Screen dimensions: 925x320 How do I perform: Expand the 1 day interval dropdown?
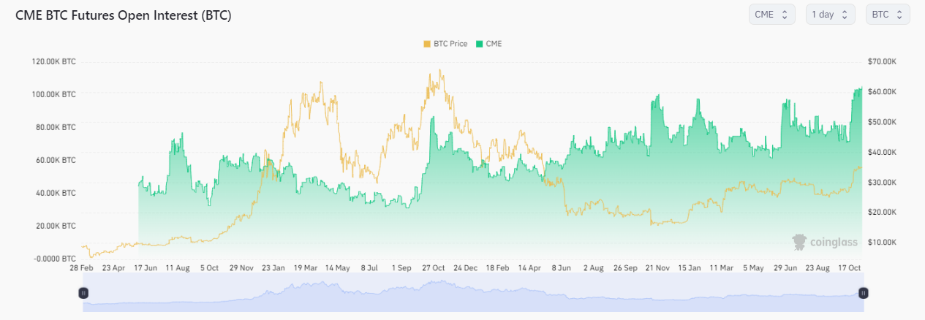pyautogui.click(x=830, y=15)
